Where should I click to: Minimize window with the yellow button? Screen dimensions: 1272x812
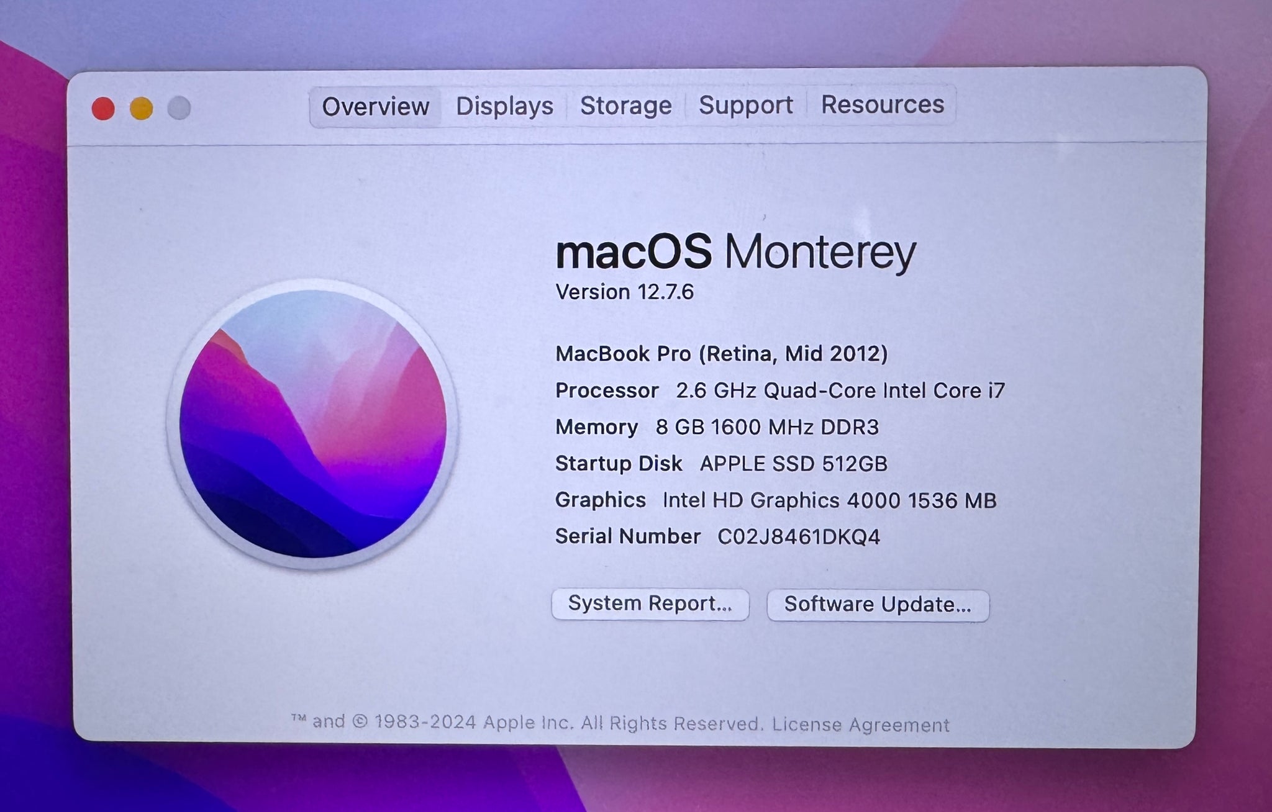[141, 109]
